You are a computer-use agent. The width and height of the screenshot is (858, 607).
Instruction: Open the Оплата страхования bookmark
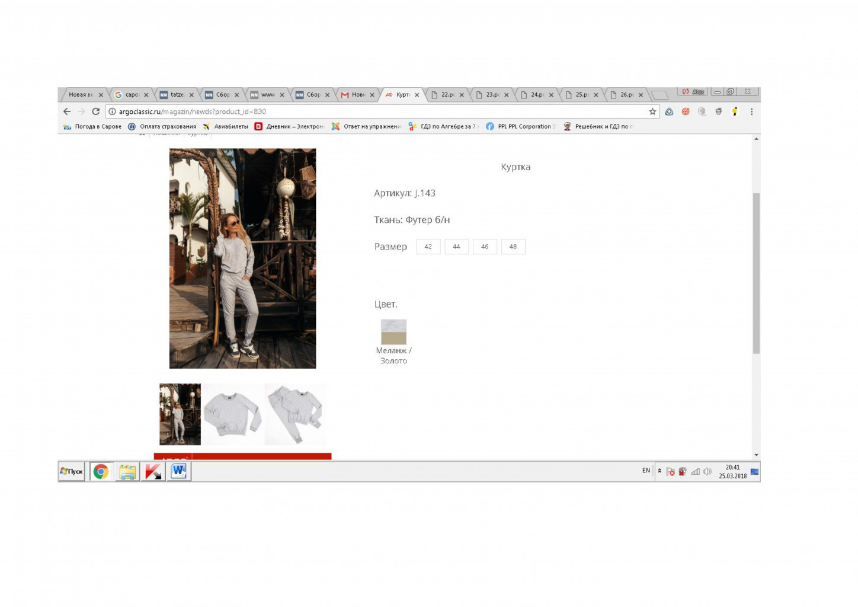tap(162, 126)
